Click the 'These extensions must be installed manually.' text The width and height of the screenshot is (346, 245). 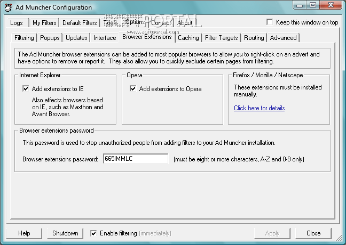278,91
